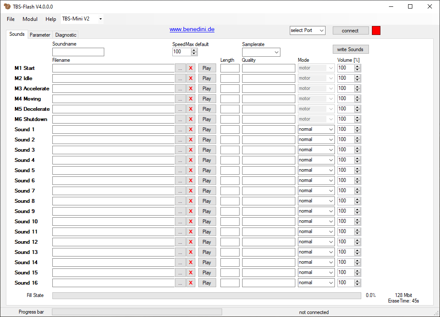Open the Diagnostic tab
Viewport: 440px width, 317px height.
click(66, 35)
